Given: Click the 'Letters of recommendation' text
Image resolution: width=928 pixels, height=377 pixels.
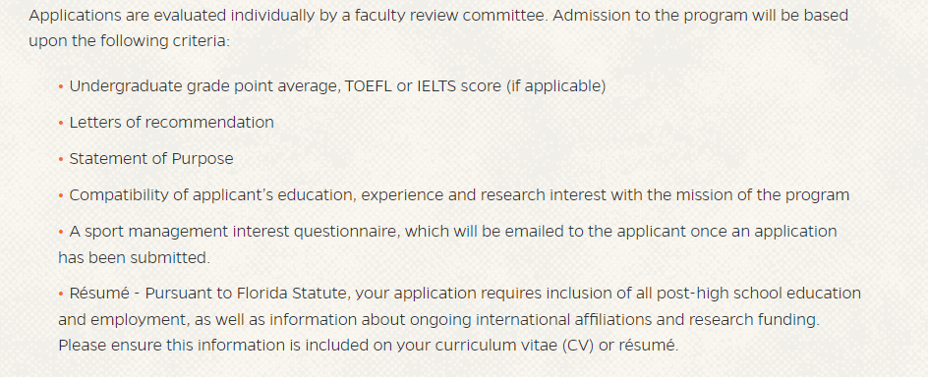Looking at the screenshot, I should pos(172,123).
